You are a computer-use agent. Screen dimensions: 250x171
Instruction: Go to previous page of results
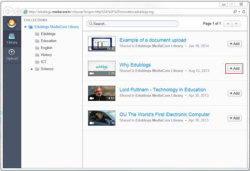click(228, 23)
